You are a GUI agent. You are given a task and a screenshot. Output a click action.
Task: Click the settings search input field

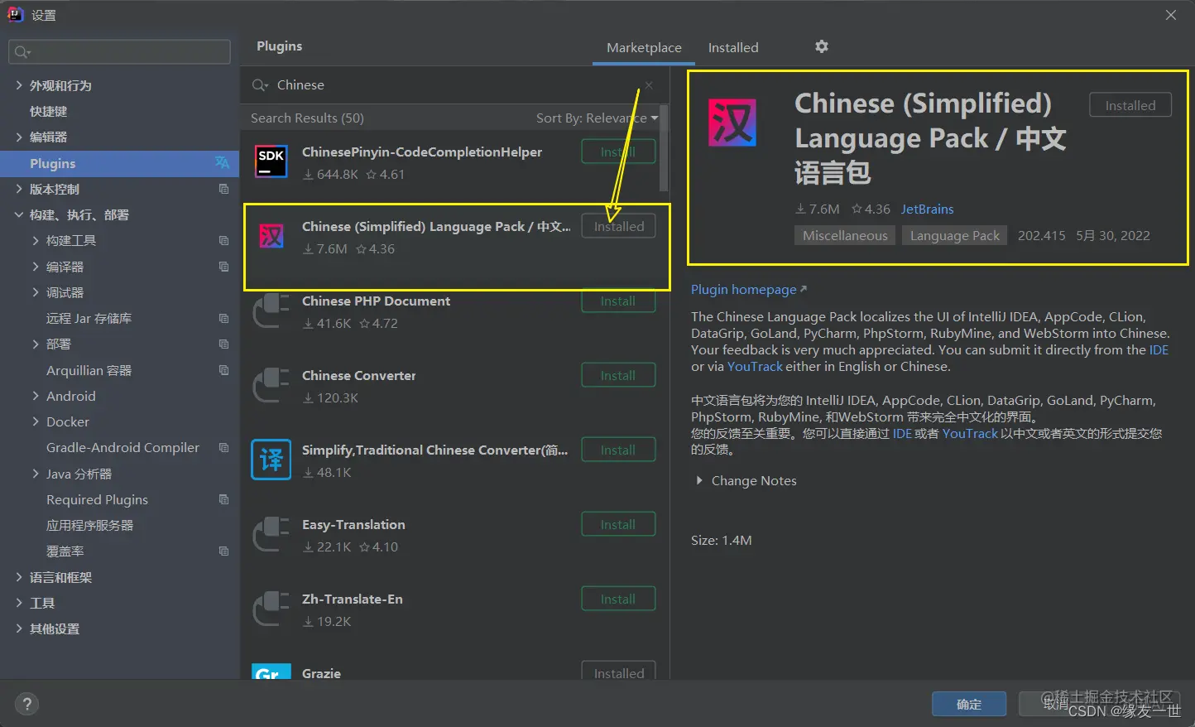click(x=119, y=51)
